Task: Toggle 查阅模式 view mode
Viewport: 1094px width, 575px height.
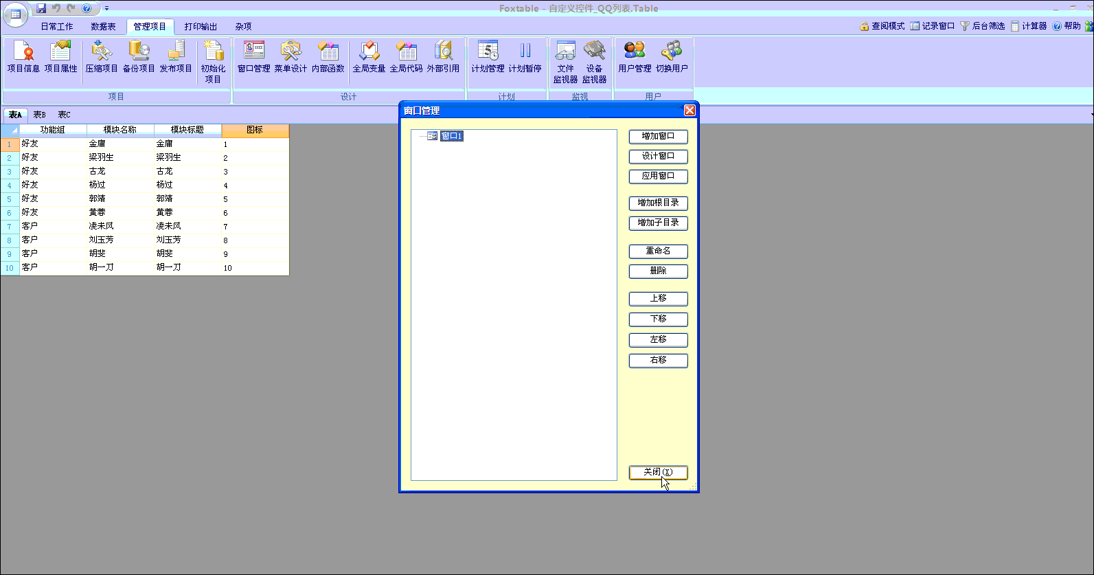Action: [882, 26]
